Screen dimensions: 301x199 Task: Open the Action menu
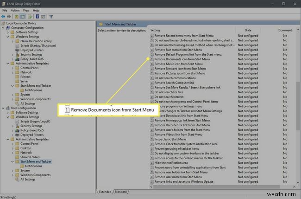pyautogui.click(x=15, y=10)
